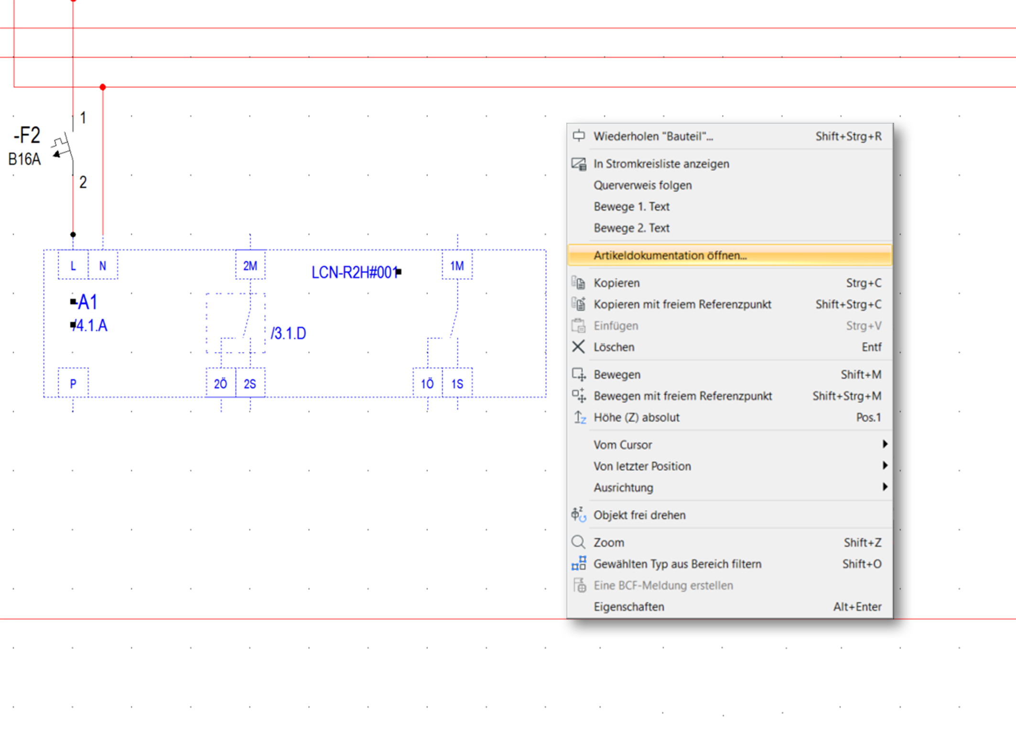Screen dimensions: 1016x733
Task: Select Querverweis folgen menu entry
Action: coord(642,185)
